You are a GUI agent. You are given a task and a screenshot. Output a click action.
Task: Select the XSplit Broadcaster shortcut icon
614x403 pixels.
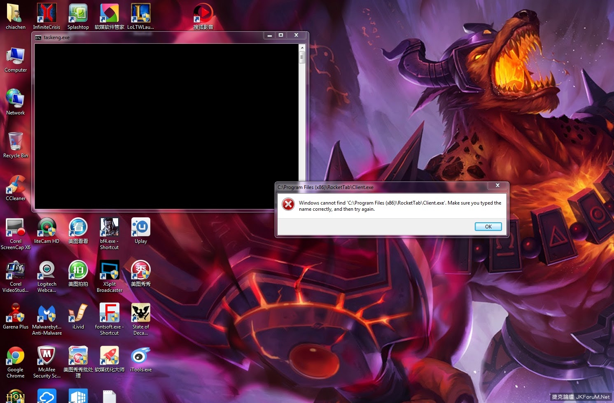(110, 270)
